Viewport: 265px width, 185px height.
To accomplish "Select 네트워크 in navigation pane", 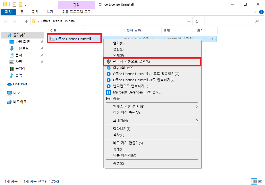I will pyautogui.click(x=20, y=102).
